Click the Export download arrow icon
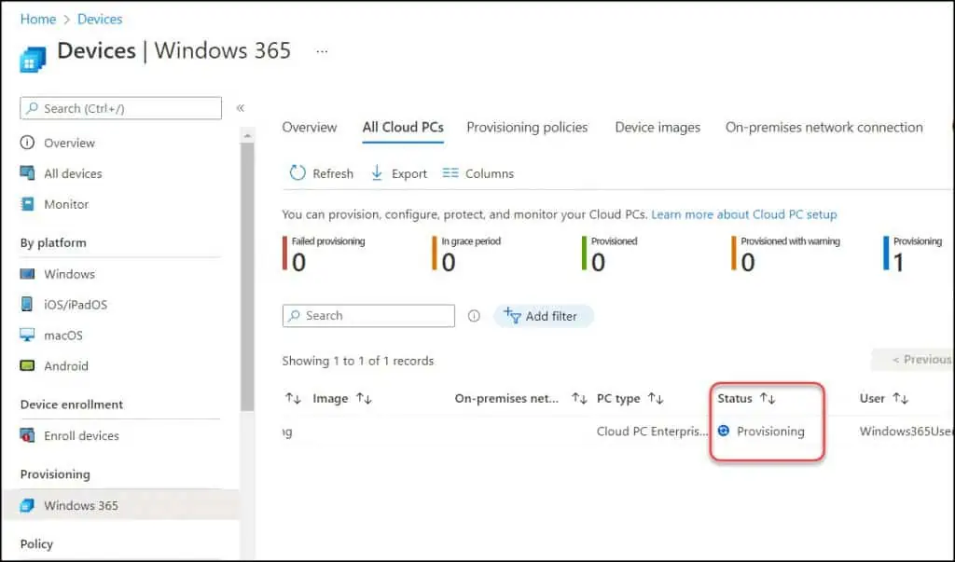 [377, 173]
